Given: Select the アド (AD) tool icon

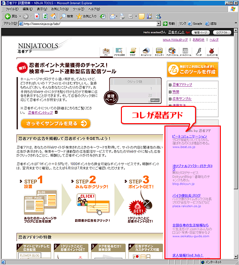Looking at the screenshot, I should pyautogui.click(x=106, y=52).
